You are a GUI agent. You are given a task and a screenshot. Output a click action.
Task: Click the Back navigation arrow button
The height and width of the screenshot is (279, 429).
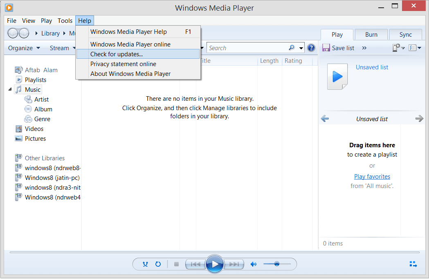tap(13, 33)
